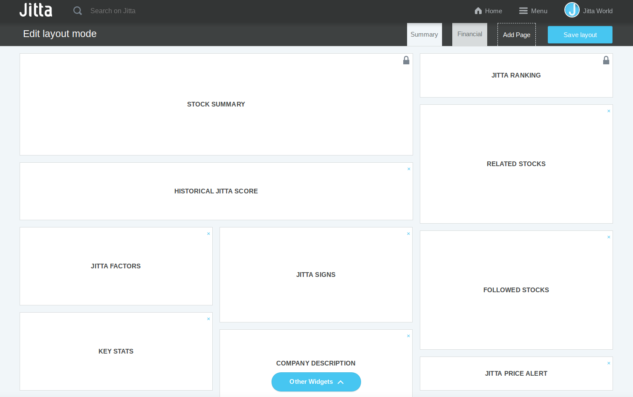Click the Add Page tab

click(516, 35)
